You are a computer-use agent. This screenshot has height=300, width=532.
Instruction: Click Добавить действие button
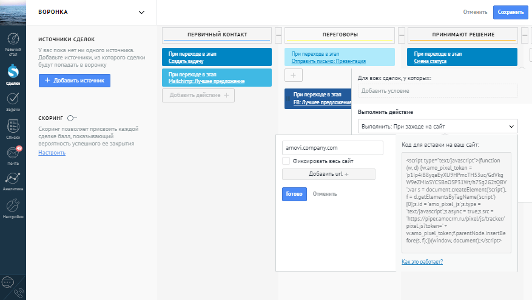(198, 95)
